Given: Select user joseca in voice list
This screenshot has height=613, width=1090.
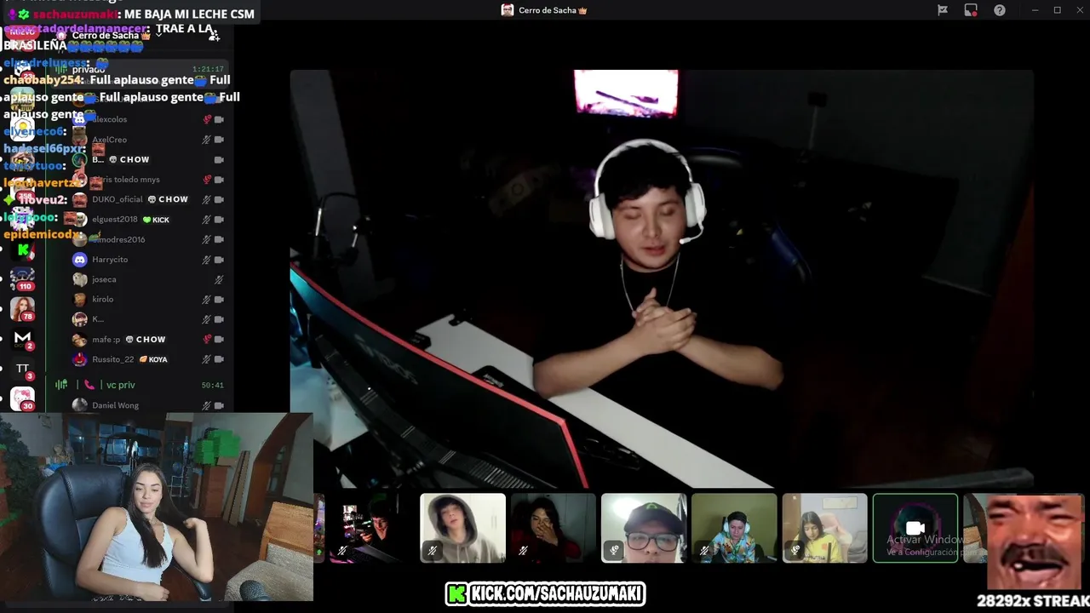Looking at the screenshot, I should 104,279.
